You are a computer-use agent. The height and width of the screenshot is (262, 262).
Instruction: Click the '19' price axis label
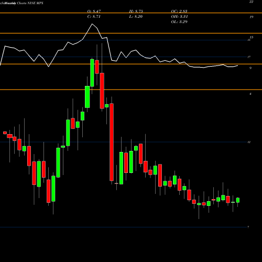click(251, 17)
